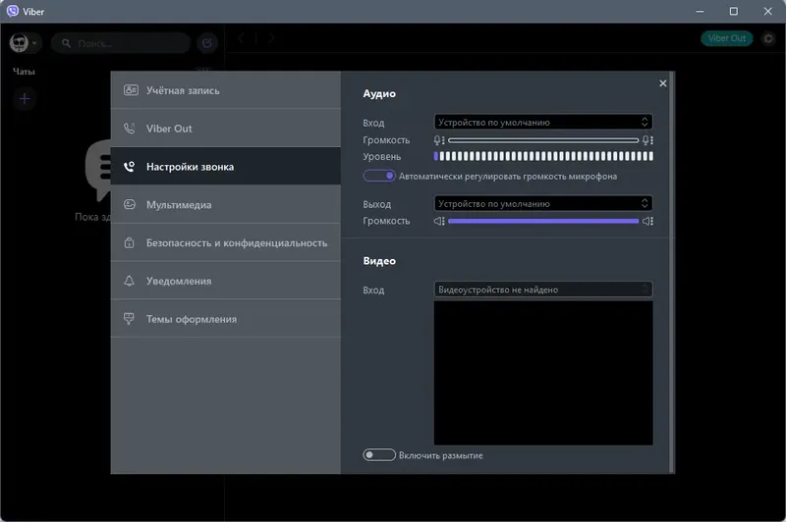Click the microphone level indicator bar

pyautogui.click(x=543, y=156)
